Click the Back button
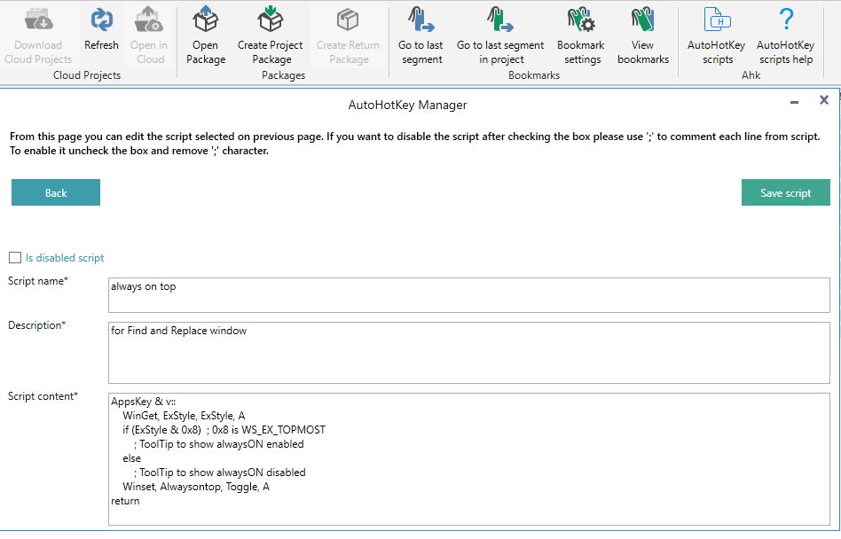Screen dimensions: 841x539 [x=56, y=192]
